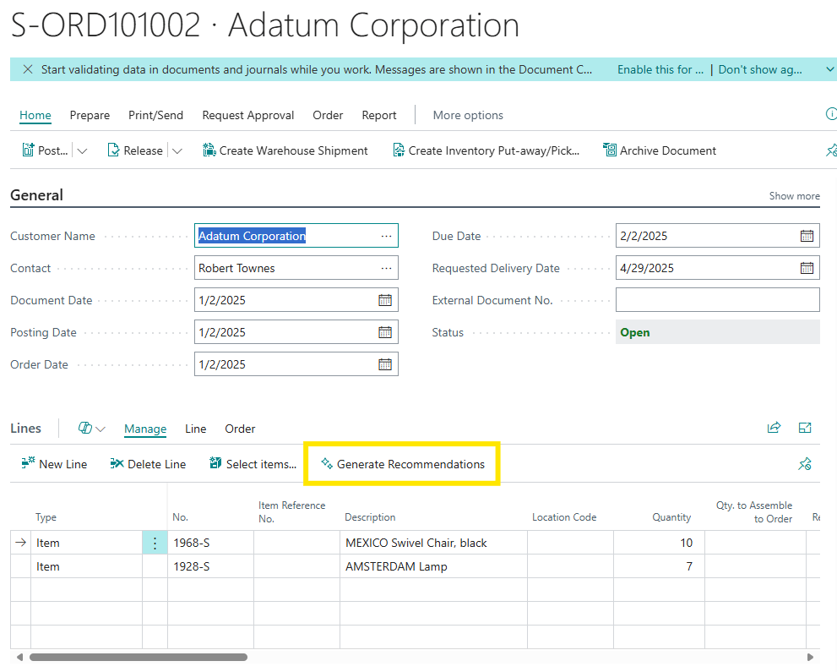Click the share icon in Lines section
This screenshot has height=672, width=837.
click(x=774, y=429)
